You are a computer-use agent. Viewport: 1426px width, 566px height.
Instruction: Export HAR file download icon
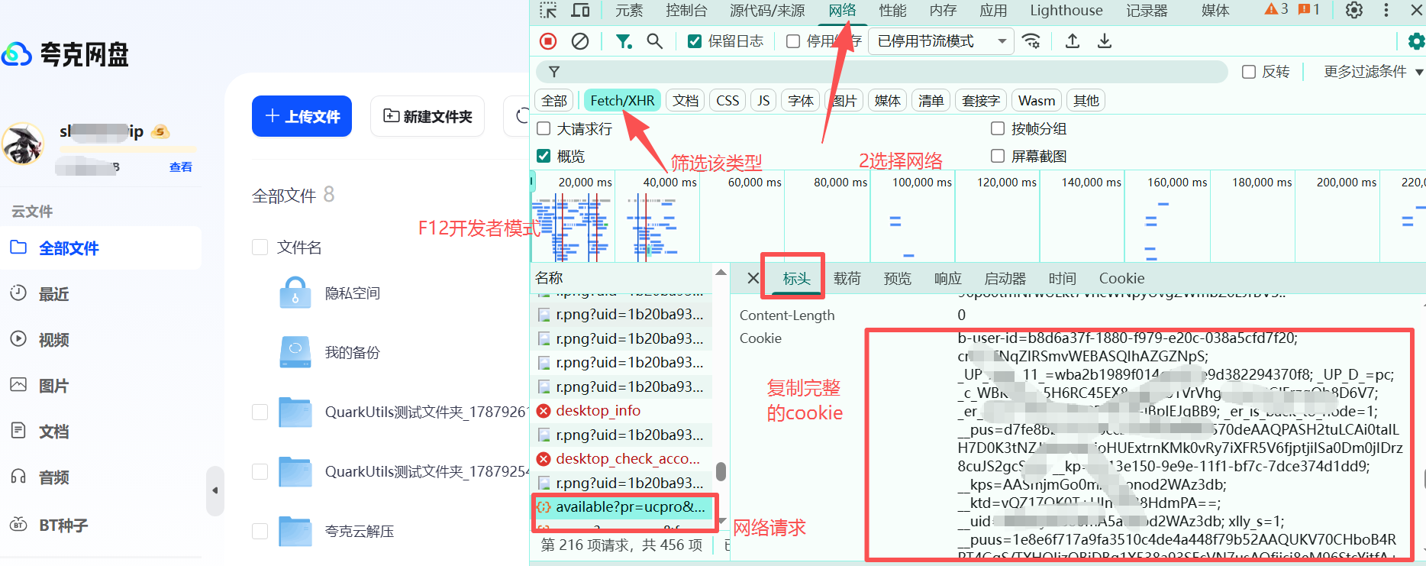point(1105,41)
